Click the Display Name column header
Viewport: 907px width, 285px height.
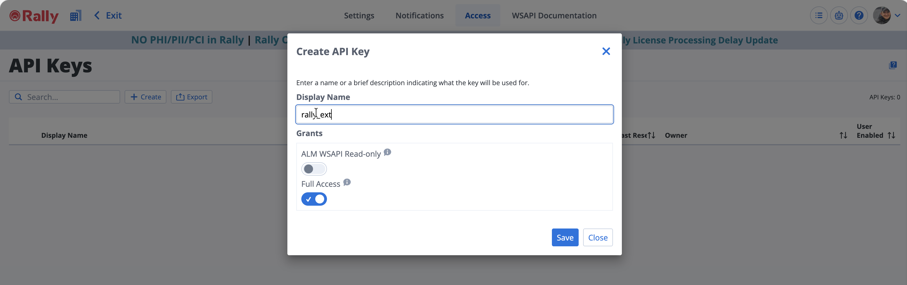click(x=64, y=135)
